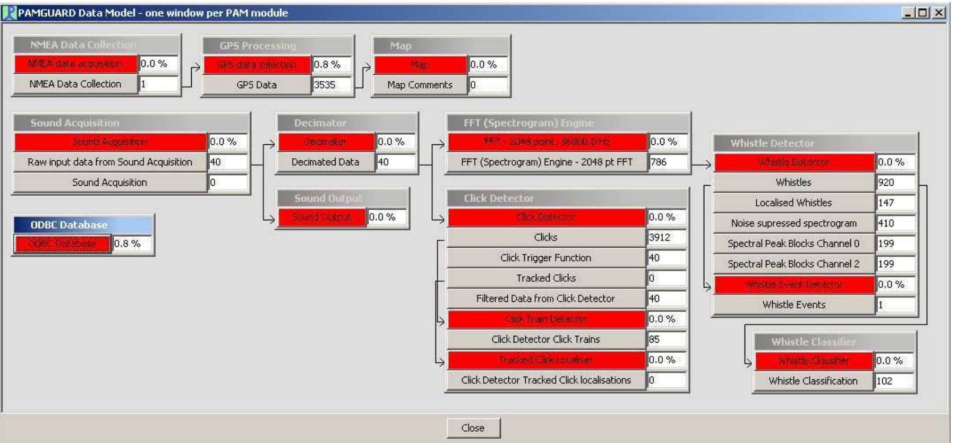Select the red FFT 2048 point process

tap(547, 142)
